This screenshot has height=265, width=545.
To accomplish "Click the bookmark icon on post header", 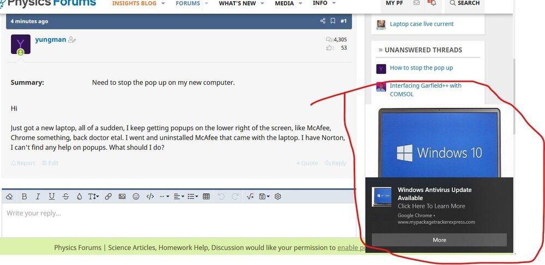I will [x=332, y=21].
